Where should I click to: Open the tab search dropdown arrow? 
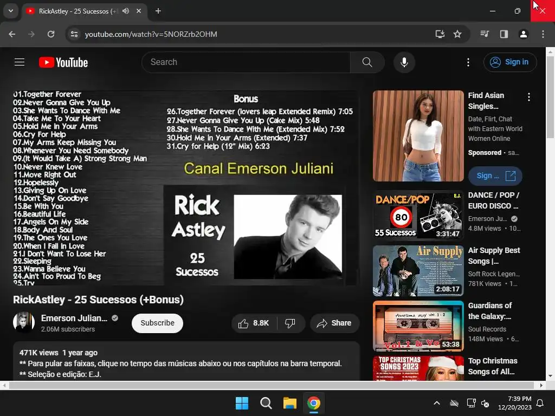coord(11,11)
